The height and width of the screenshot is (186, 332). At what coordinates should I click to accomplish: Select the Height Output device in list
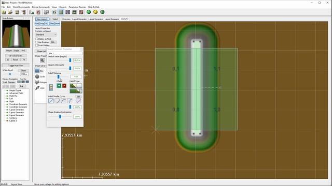(15, 90)
